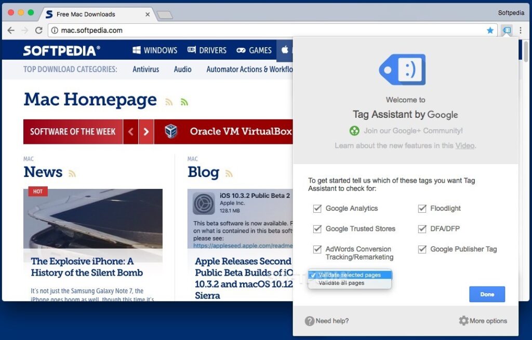Reload the current page
This screenshot has width=532, height=340.
pos(38,31)
